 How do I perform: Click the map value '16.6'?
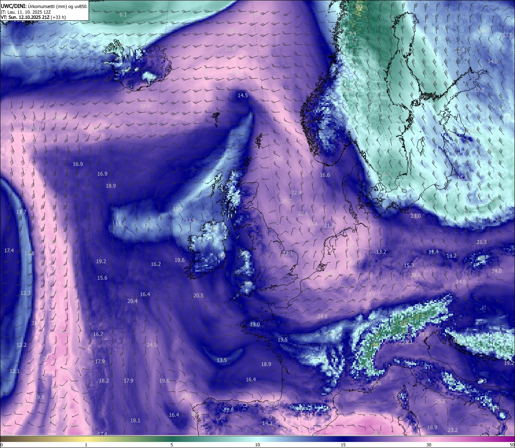(x=325, y=175)
